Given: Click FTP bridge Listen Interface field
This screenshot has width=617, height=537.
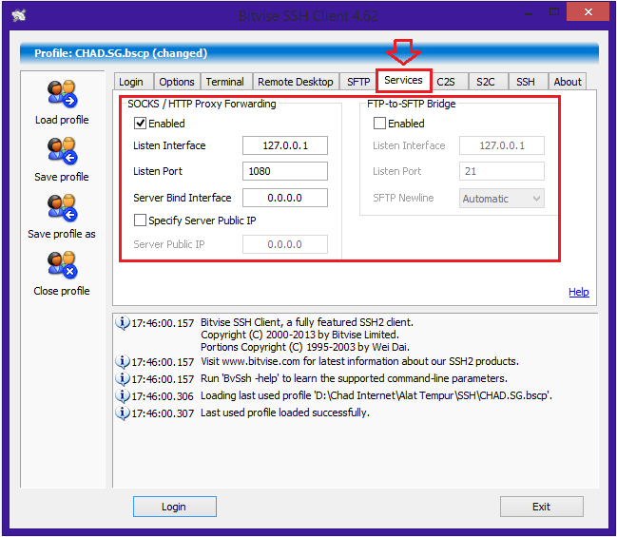Looking at the screenshot, I should click(502, 145).
